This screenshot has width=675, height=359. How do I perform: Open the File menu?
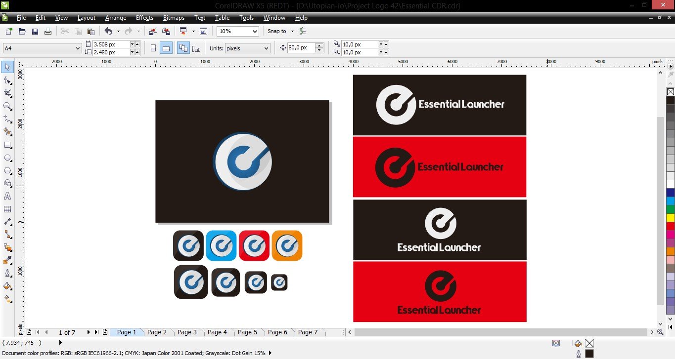(x=21, y=18)
